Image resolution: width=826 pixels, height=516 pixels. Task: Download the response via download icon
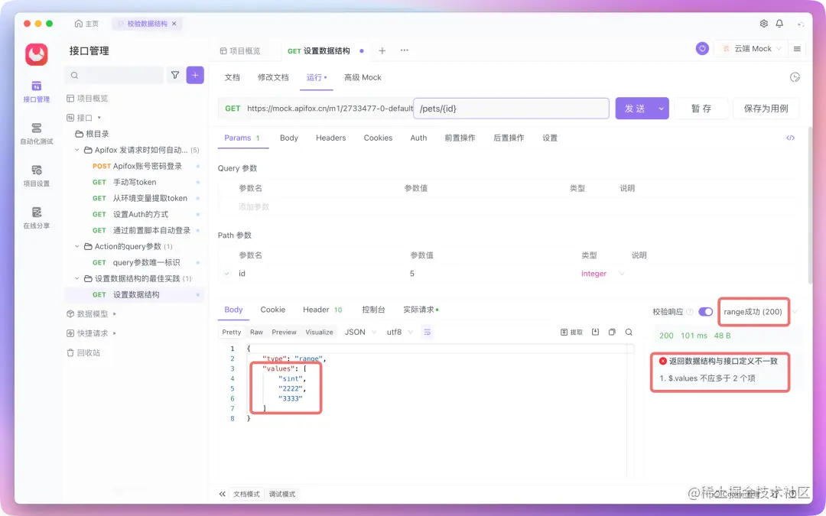coord(595,331)
